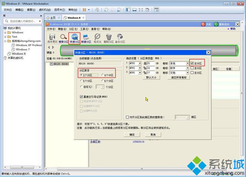Open volume label dropdown showing 系统
Viewport: 246px width, 177px height.
(x=187, y=63)
